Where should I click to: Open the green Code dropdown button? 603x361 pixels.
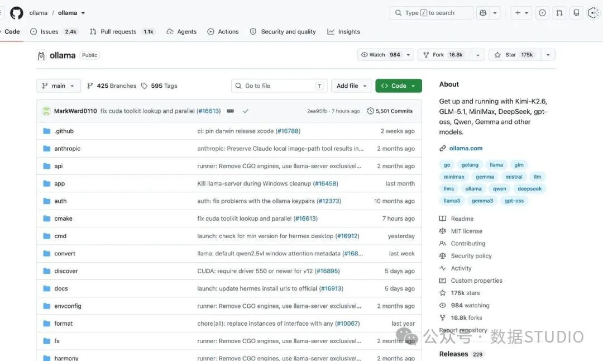click(x=399, y=86)
